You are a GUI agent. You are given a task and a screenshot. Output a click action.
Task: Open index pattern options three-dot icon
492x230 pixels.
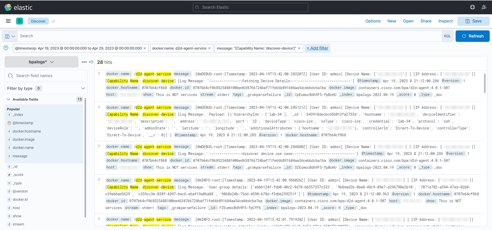84,62
